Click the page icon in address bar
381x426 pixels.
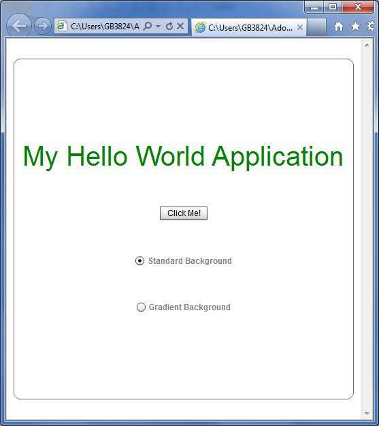click(x=61, y=26)
